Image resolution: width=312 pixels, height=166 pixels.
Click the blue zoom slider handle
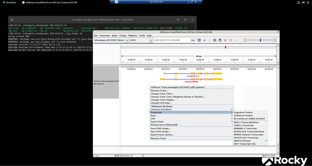click(260, 40)
